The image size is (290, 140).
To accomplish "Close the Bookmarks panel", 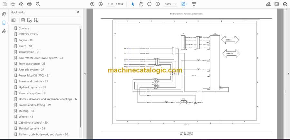I will tap(78, 12).
